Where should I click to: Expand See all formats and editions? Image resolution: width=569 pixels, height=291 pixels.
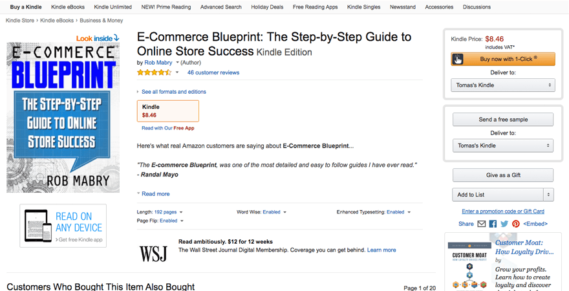(173, 92)
